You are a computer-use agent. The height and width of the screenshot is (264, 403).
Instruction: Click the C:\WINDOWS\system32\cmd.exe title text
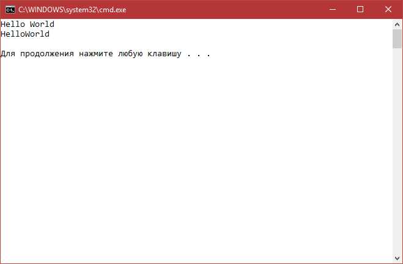(x=72, y=10)
